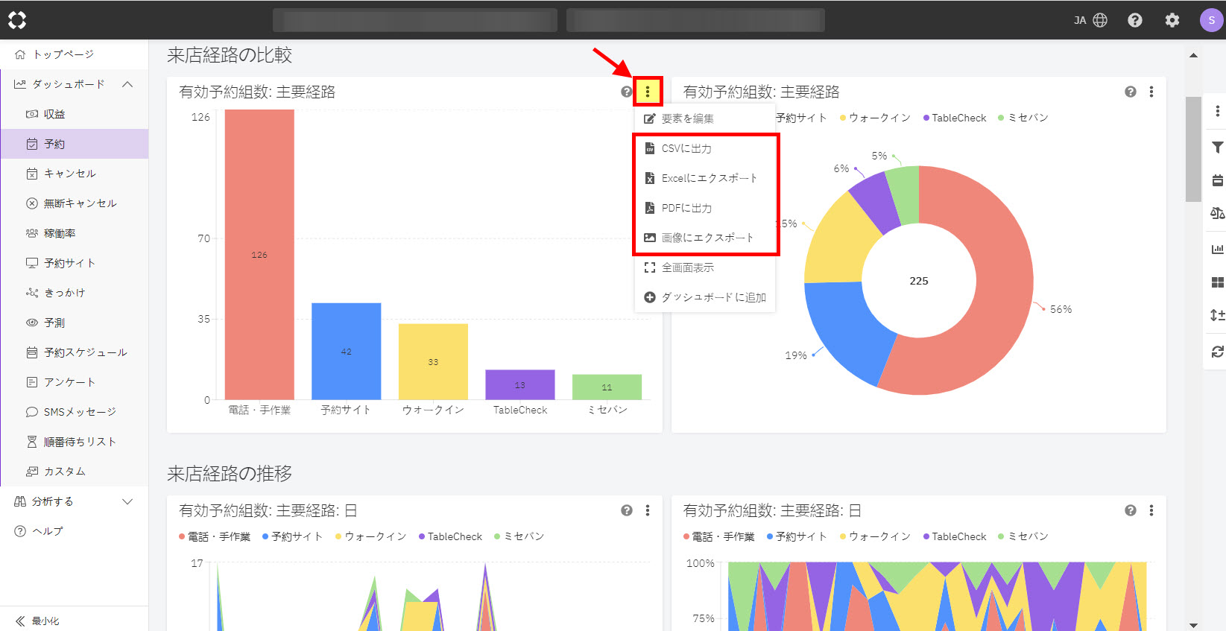1226x631 pixels.
Task: Choose PDFに出力 in the context menu
Action: (x=686, y=208)
